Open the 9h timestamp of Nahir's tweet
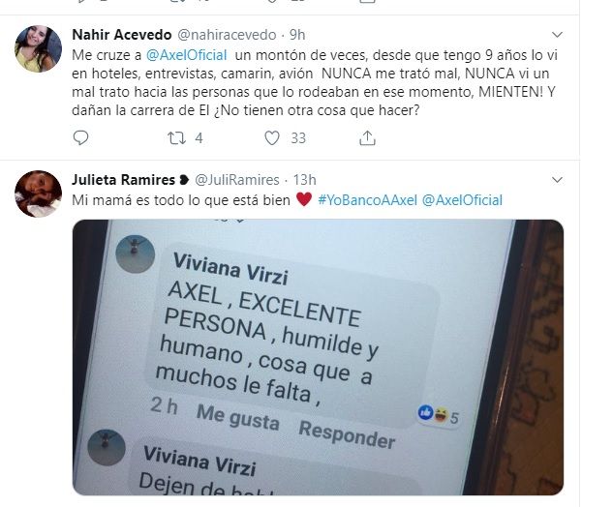Viewport: 613px width, 507px height. pyautogui.click(x=297, y=35)
